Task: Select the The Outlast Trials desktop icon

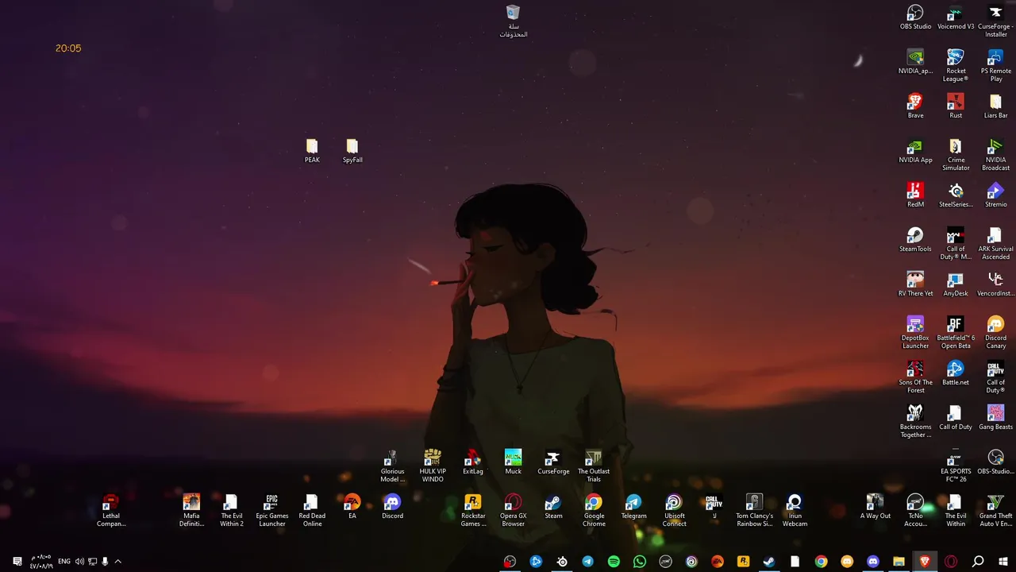Action: [x=594, y=466]
